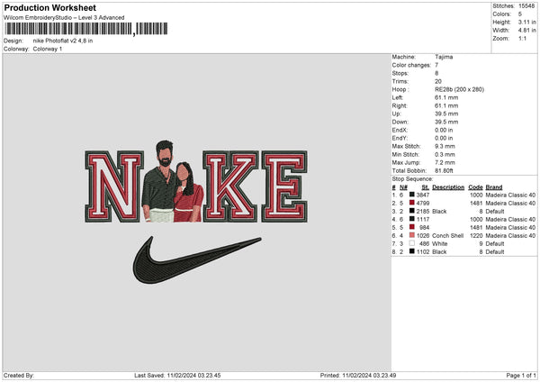The image size is (540, 382).
Task: Click the Total Bobbin value 81.80ft
Action: 444,171
